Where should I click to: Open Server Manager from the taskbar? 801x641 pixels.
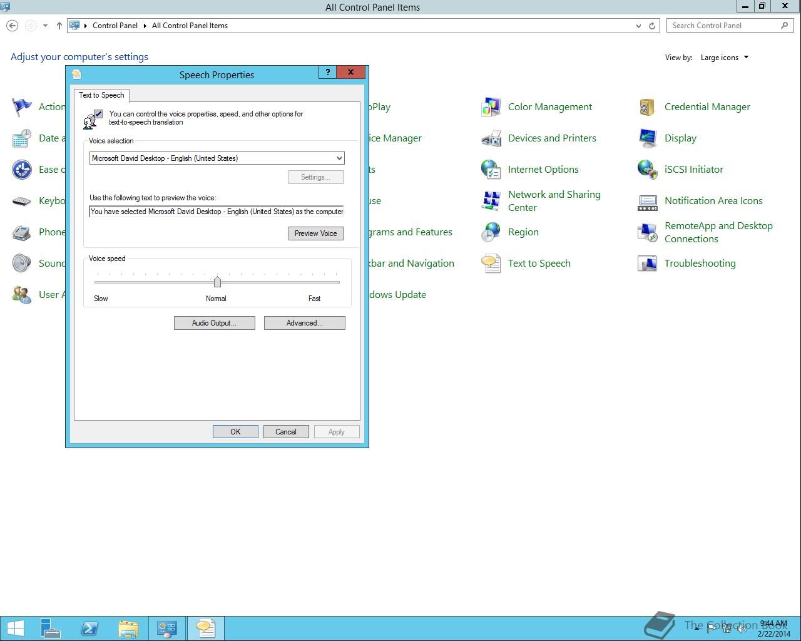(x=51, y=628)
